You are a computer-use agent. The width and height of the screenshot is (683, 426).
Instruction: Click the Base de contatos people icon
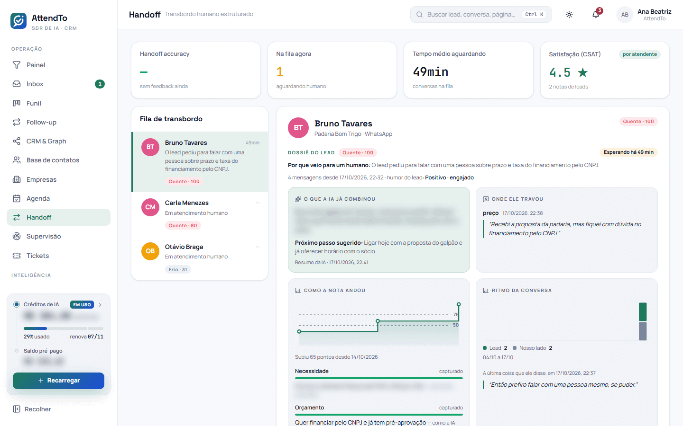tap(17, 160)
